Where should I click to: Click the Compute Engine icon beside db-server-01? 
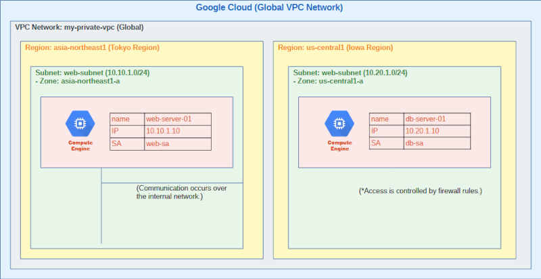click(x=339, y=124)
